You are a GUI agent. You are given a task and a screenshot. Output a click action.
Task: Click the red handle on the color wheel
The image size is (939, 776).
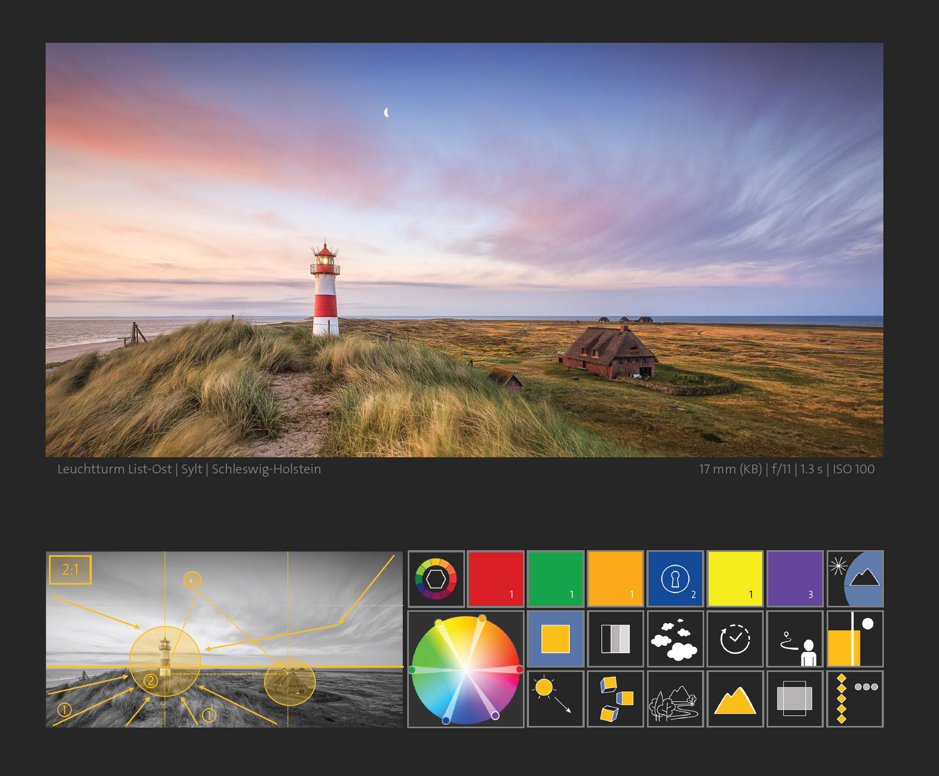(x=520, y=669)
